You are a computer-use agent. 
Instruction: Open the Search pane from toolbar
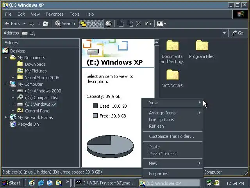click(65, 23)
